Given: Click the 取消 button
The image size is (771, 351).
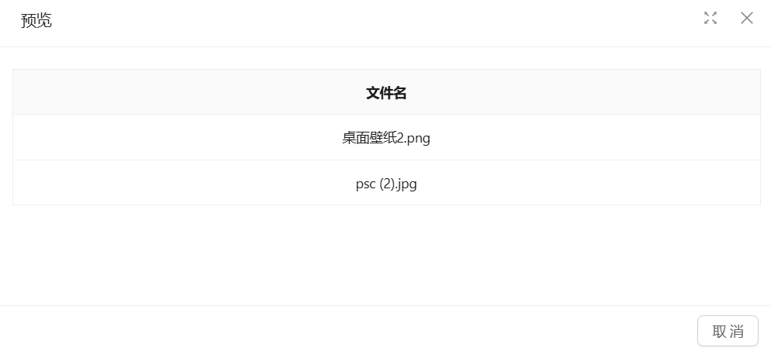Looking at the screenshot, I should tap(728, 331).
